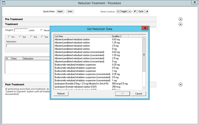
Task: Select Albuterol prediluted nebulized solution 5 mg
Action: point(98,49)
